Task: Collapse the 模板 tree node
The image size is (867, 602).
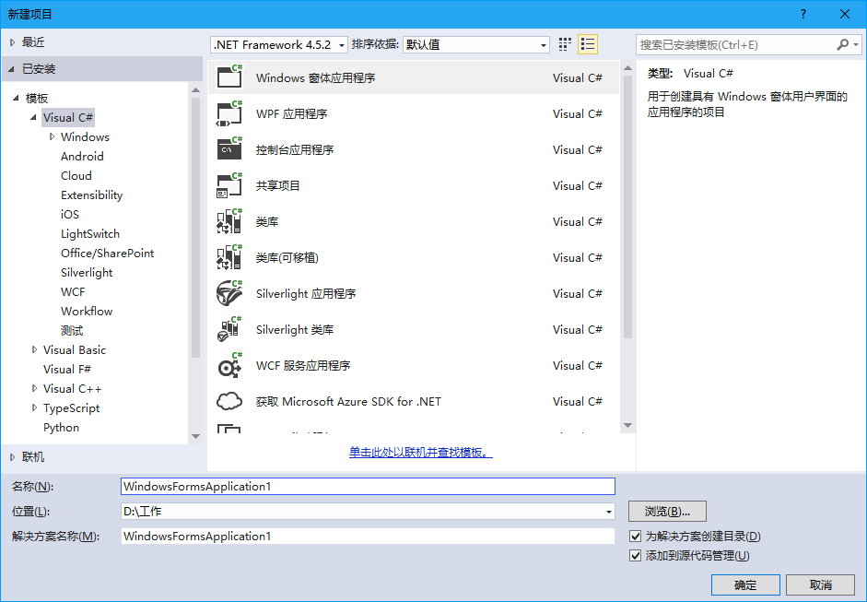Action: pos(16,98)
